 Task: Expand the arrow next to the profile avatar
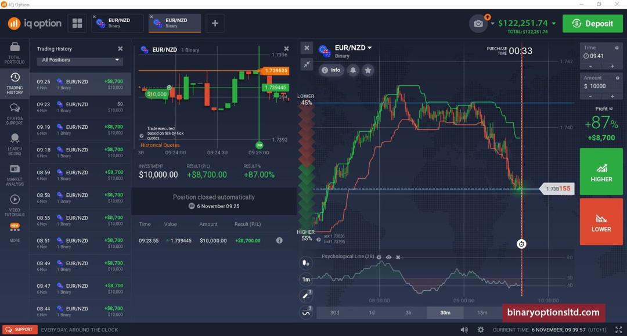pos(492,24)
